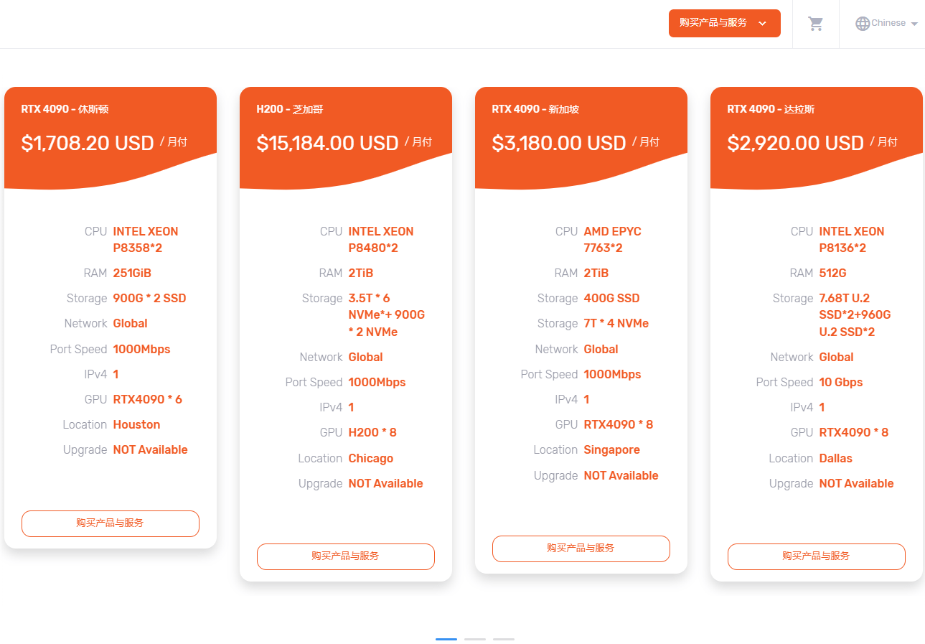The height and width of the screenshot is (644, 925).
Task: Click the Singapore location value
Action: 611,450
